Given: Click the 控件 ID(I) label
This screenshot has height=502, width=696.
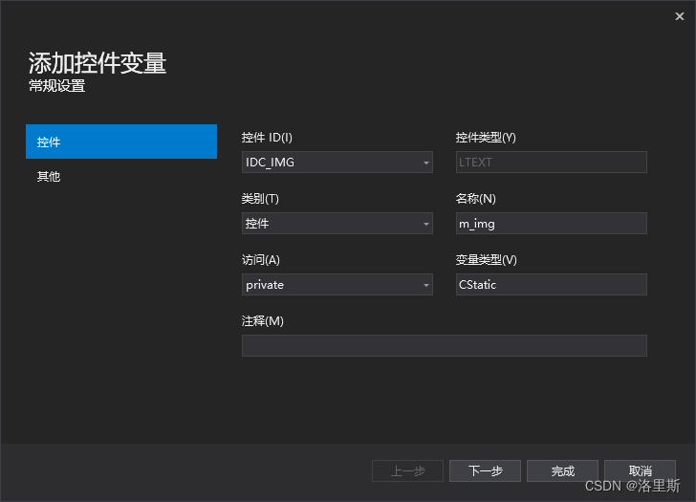Looking at the screenshot, I should point(267,138).
